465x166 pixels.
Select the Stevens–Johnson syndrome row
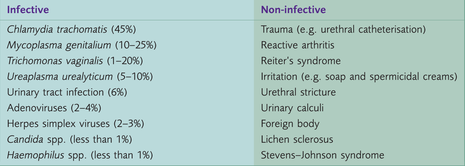[322, 155]
